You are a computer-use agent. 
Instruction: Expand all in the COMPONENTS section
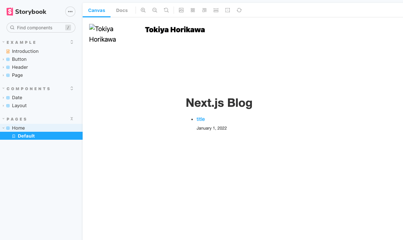[72, 89]
